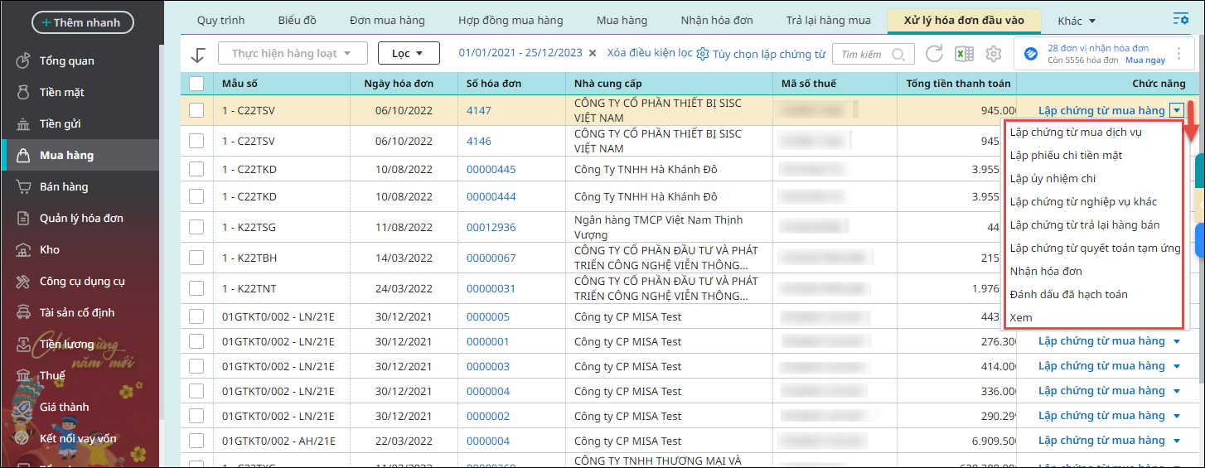Remove the date range filter with X
Screen dimensions: 1205x468
click(593, 53)
